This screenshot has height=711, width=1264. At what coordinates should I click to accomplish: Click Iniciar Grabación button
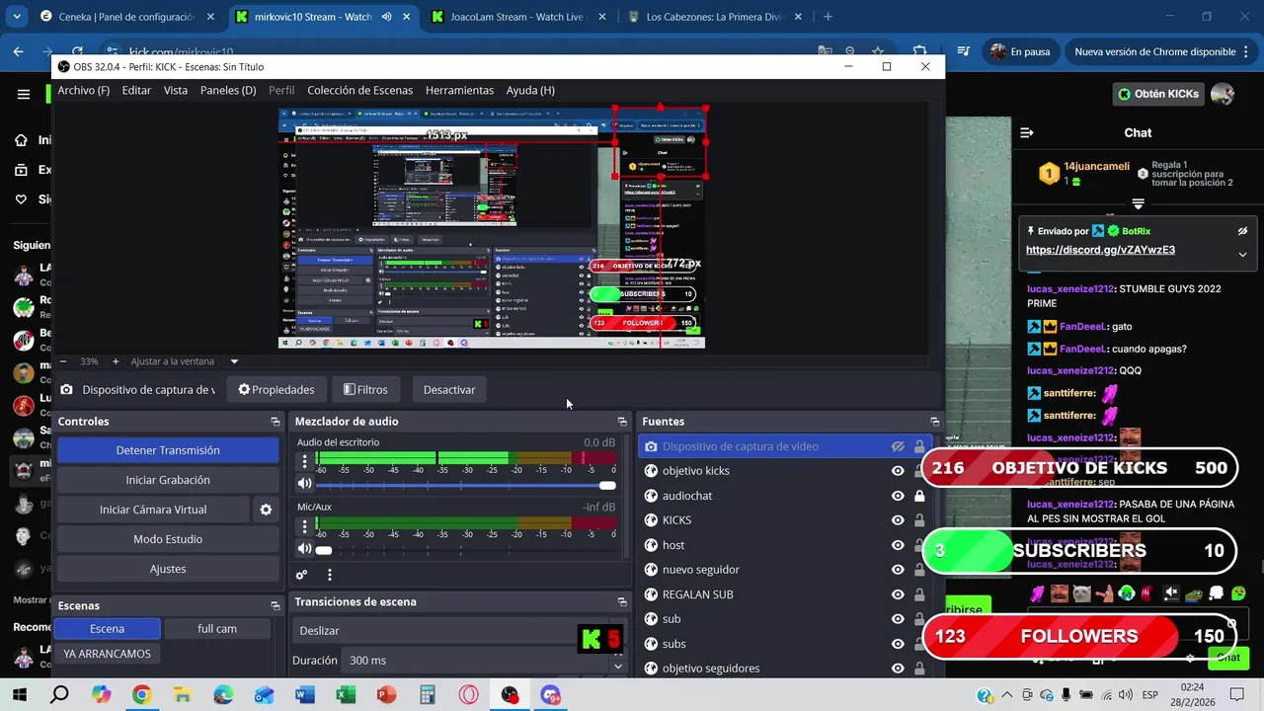pos(168,480)
